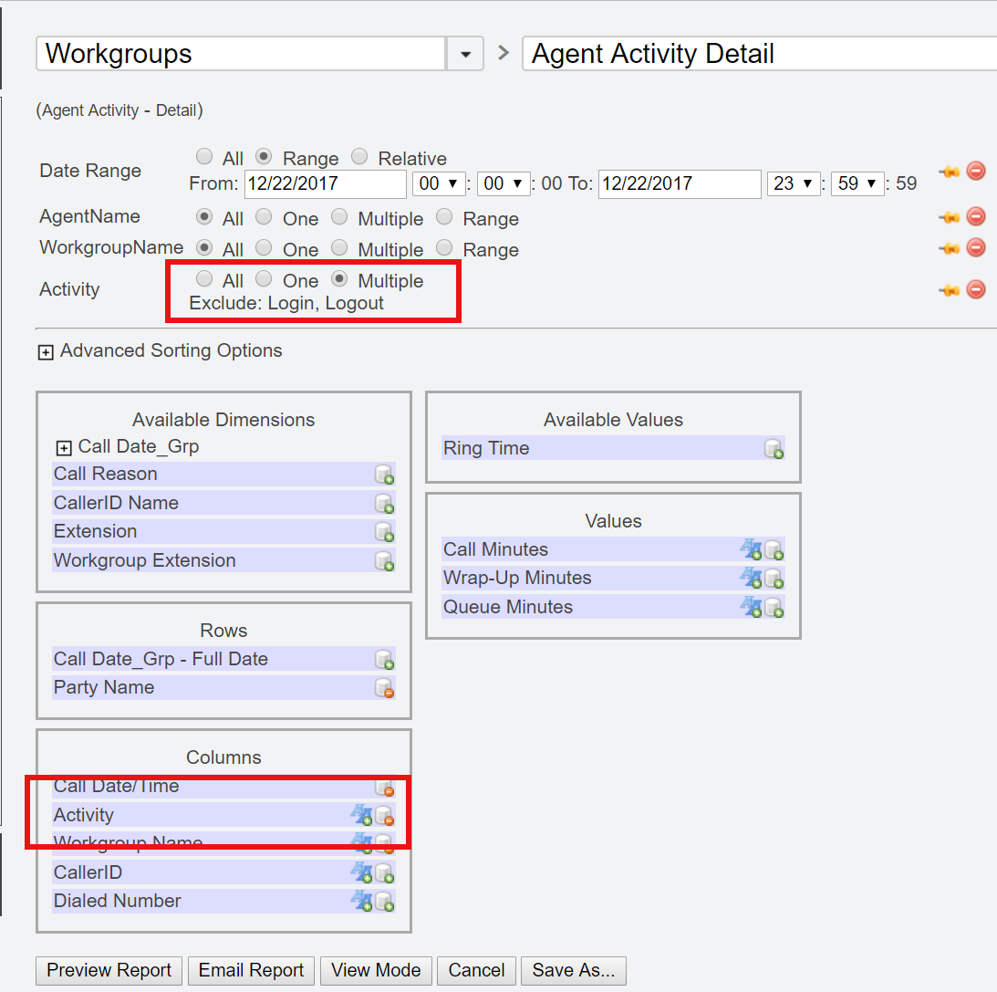997x992 pixels.
Task: Expand Advanced Sorting Options
Action: pos(46,352)
